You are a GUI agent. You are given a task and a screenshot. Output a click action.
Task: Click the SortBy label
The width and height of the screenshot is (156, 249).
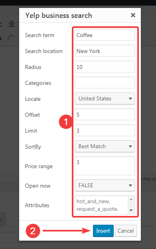point(33,147)
